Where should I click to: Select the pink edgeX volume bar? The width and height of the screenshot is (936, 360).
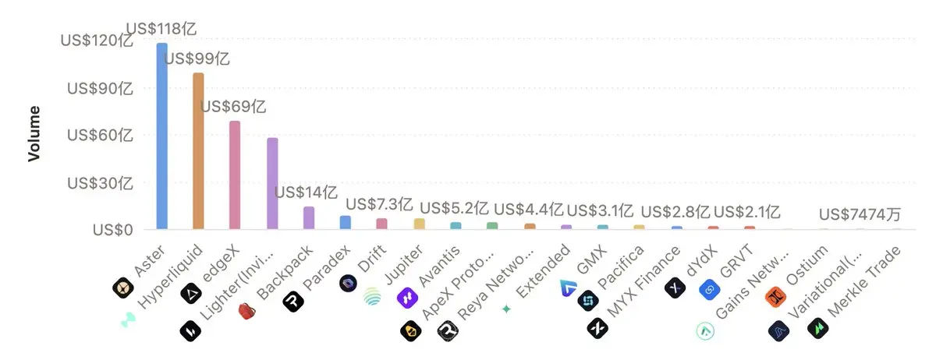235,175
